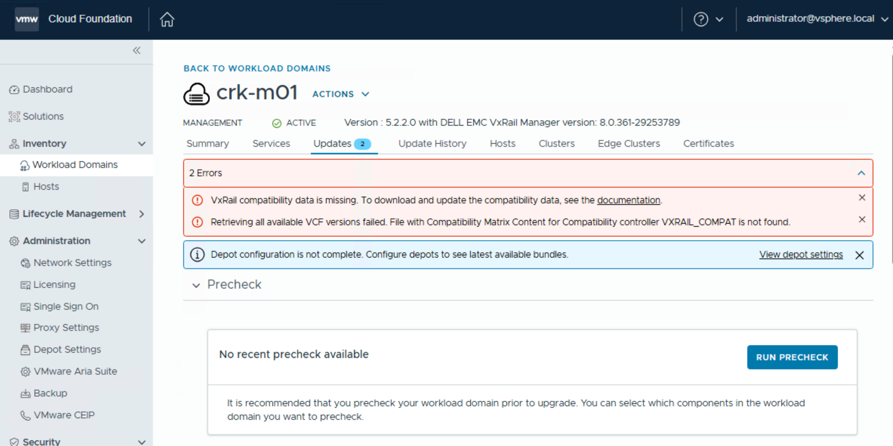Collapse the 2 Errors panel

(861, 173)
